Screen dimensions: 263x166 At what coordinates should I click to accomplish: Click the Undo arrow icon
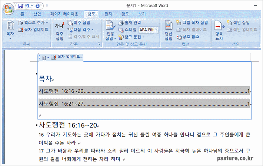click(x=27, y=6)
